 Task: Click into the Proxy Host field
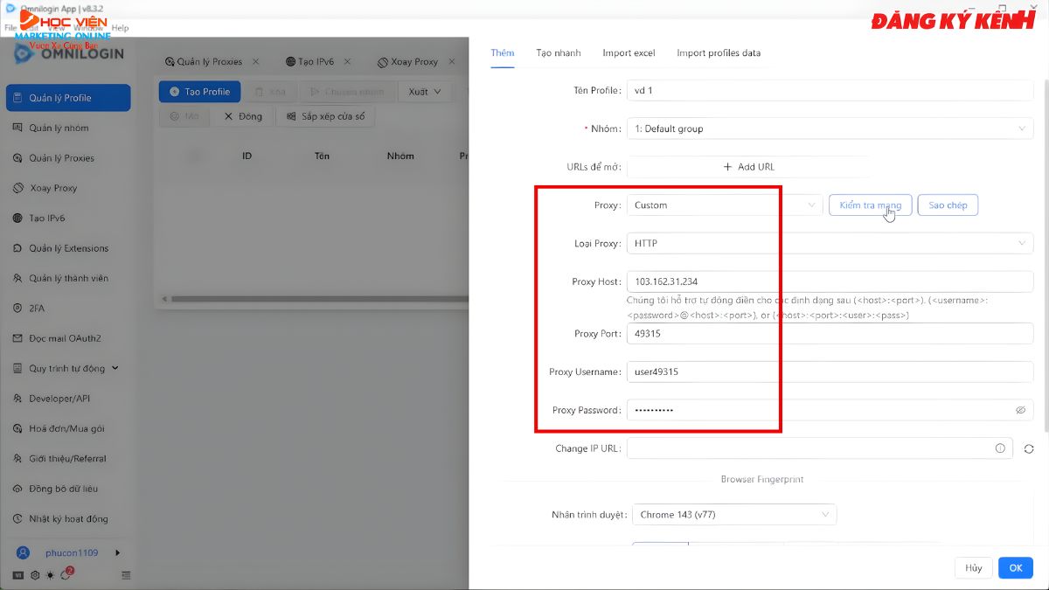point(829,281)
